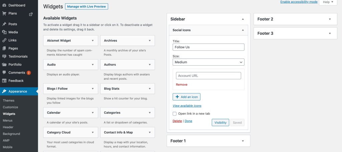
Task: Click Enable accessibility mode link
Action: 299,2
